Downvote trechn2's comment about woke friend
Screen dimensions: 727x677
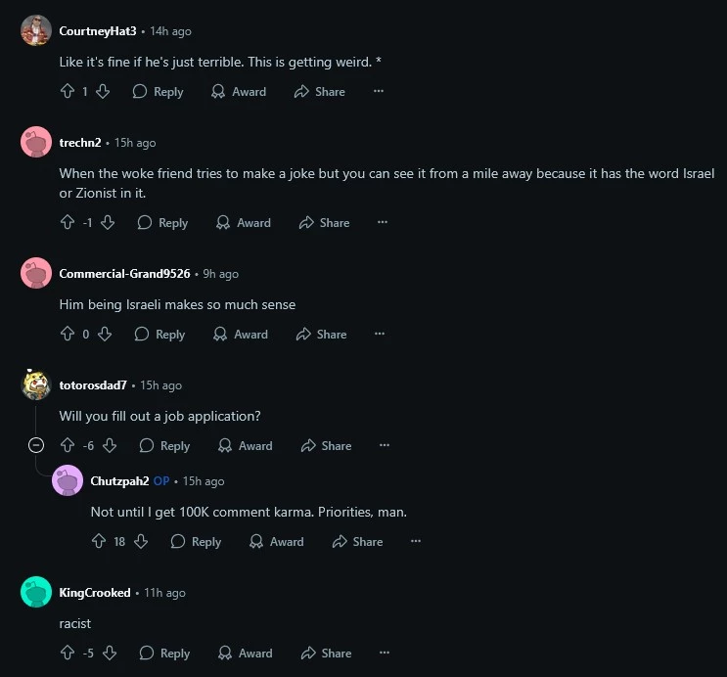[x=108, y=223]
